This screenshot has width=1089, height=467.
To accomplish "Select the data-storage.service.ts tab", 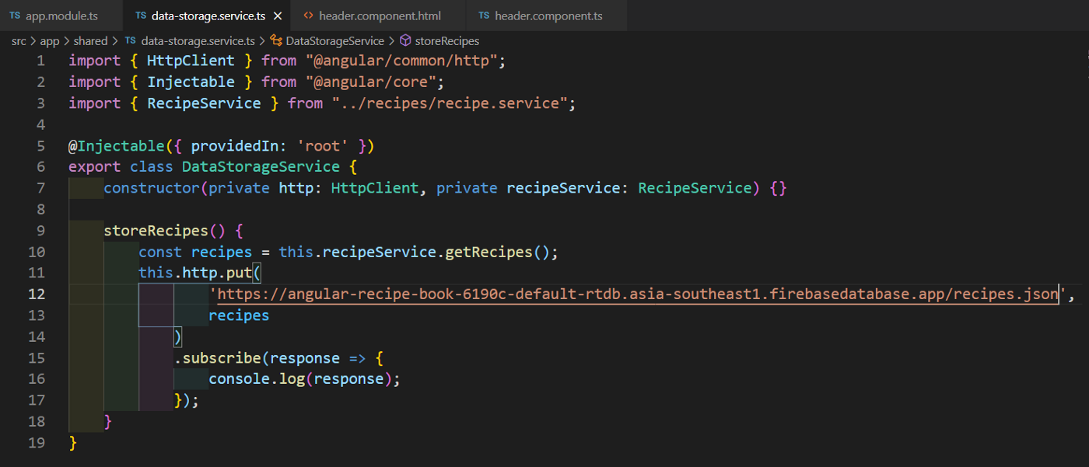I will [x=207, y=16].
